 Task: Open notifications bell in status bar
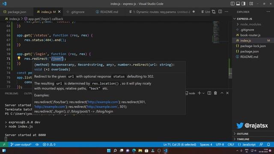click(268, 145)
